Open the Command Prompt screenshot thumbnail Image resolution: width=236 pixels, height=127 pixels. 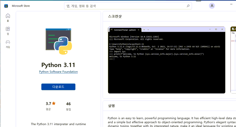[x=167, y=60]
